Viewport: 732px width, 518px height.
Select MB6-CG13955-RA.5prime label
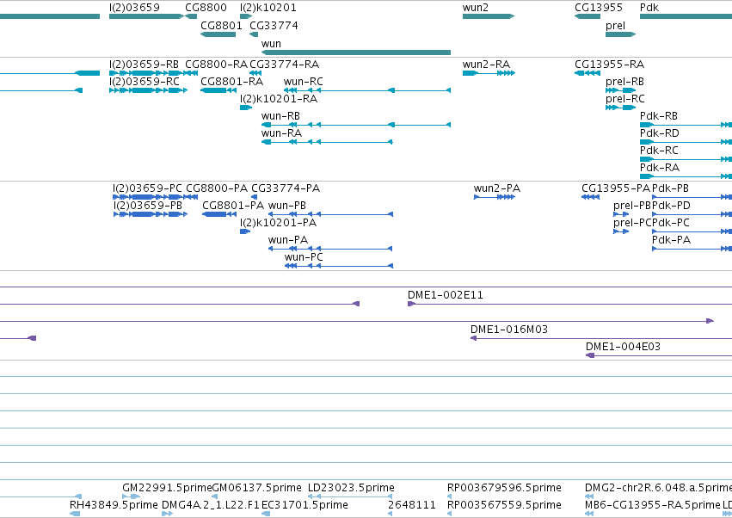(x=653, y=505)
